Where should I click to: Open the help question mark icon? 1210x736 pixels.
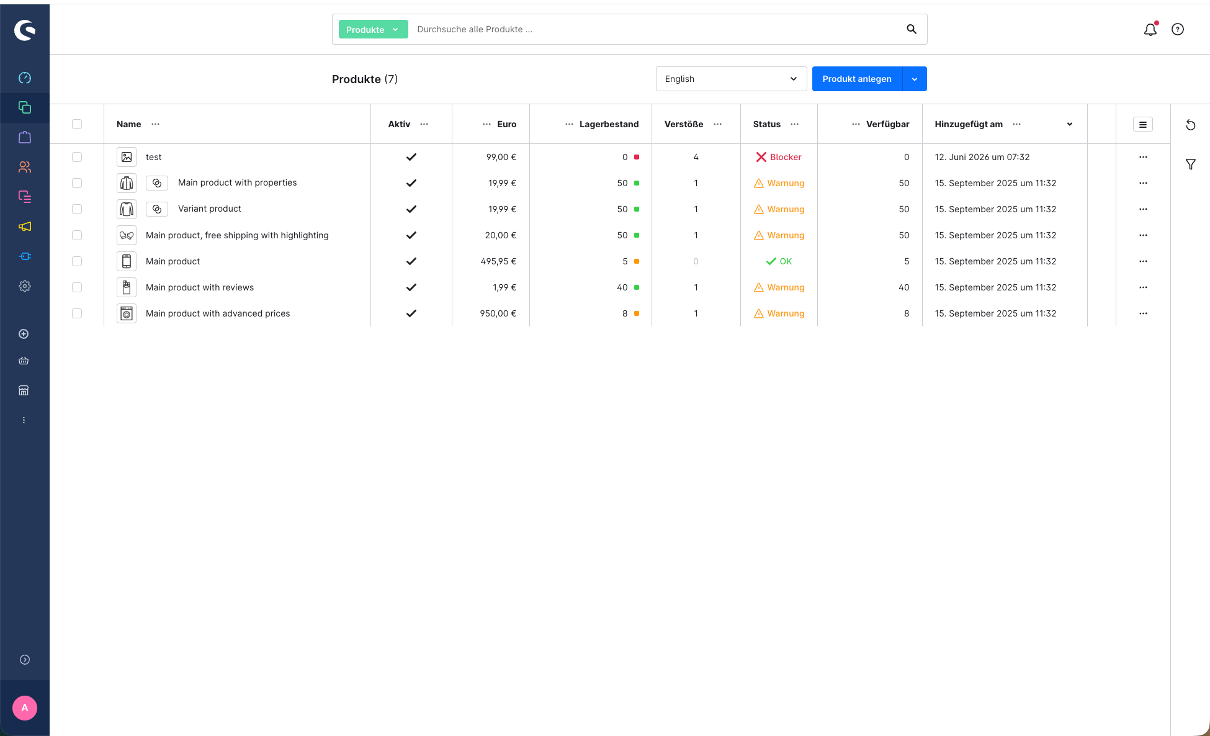click(1178, 29)
